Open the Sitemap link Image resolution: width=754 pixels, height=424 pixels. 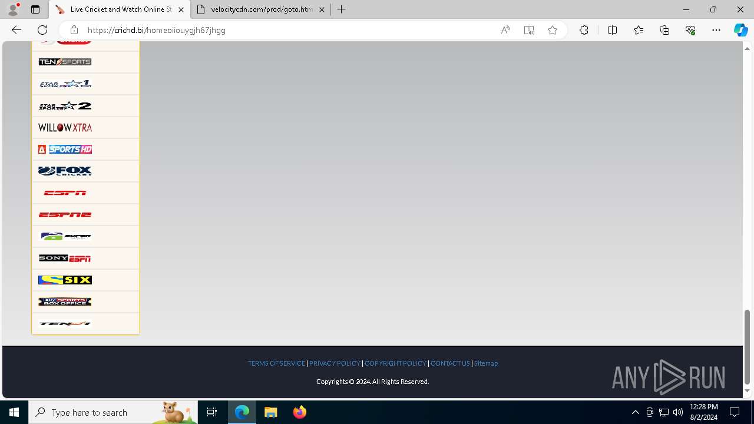(486, 363)
